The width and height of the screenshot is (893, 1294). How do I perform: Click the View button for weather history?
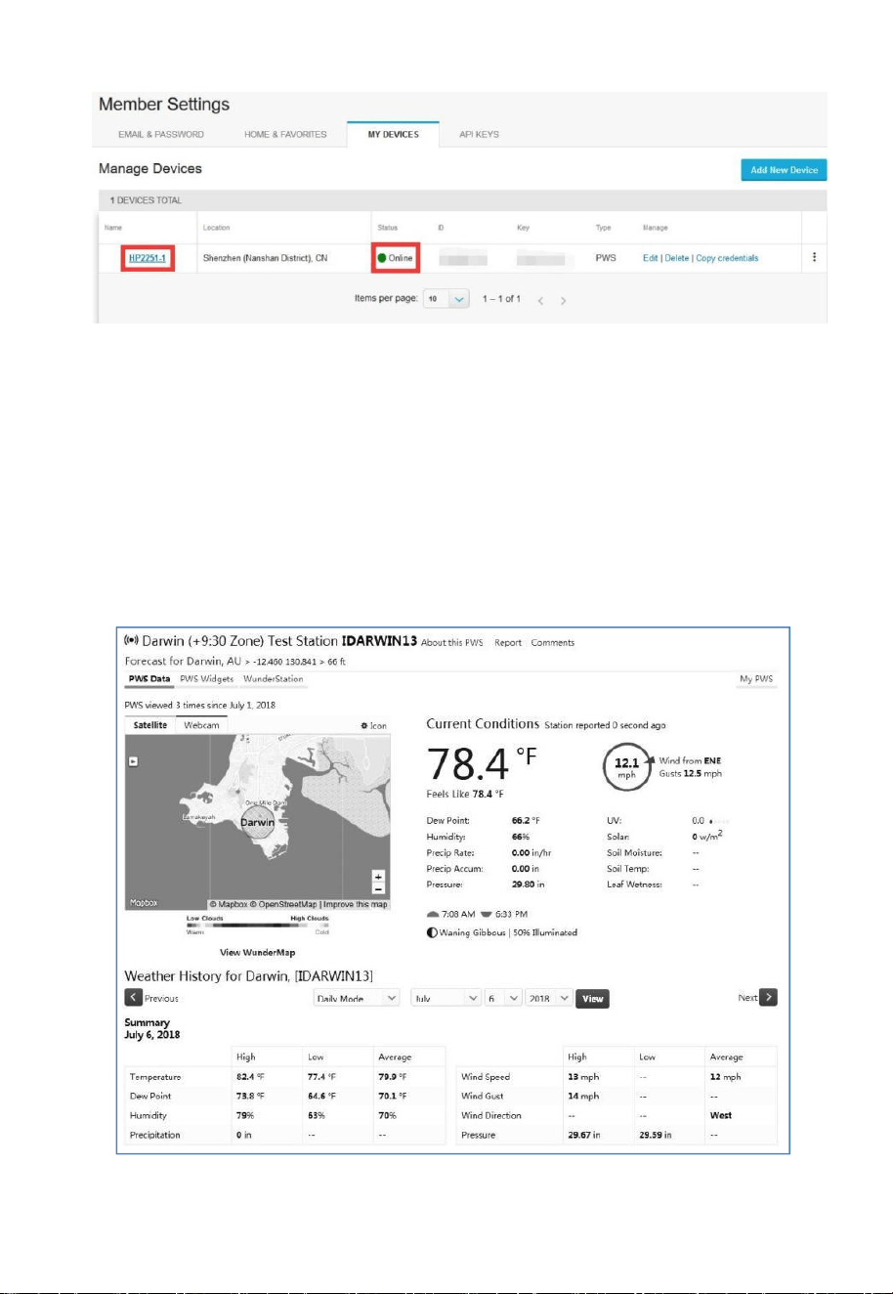[592, 999]
